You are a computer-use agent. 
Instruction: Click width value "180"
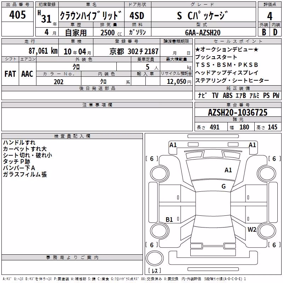(244, 127)
